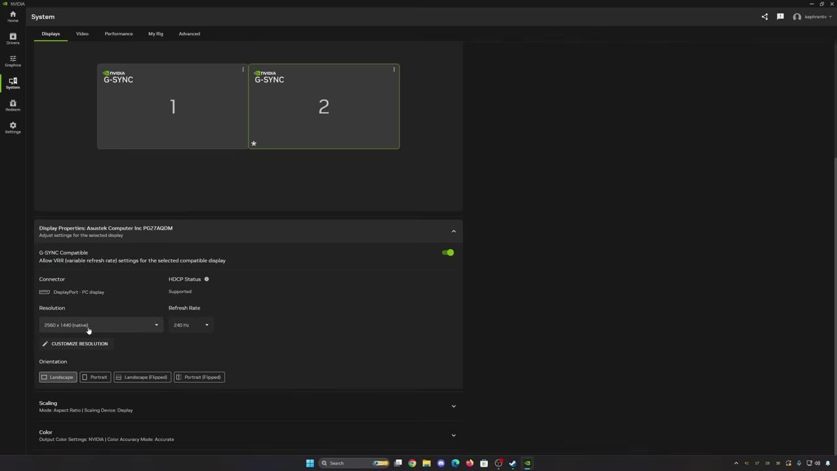
Task: Open the Resolution 2560 x 1440 dropdown
Action: coord(101,325)
